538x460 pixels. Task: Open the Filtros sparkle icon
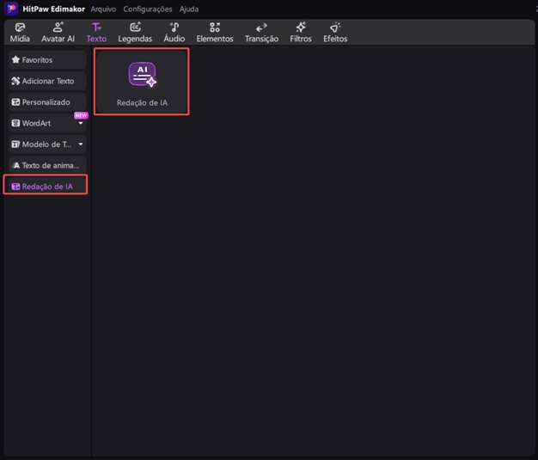[x=301, y=28]
